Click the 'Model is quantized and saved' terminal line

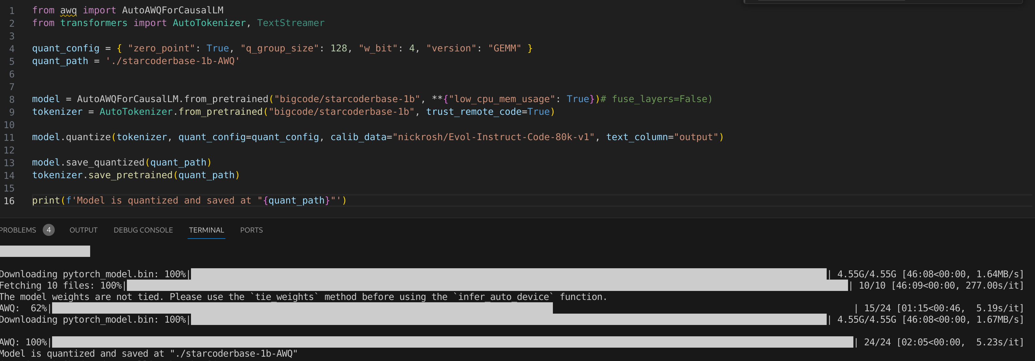[149, 354]
